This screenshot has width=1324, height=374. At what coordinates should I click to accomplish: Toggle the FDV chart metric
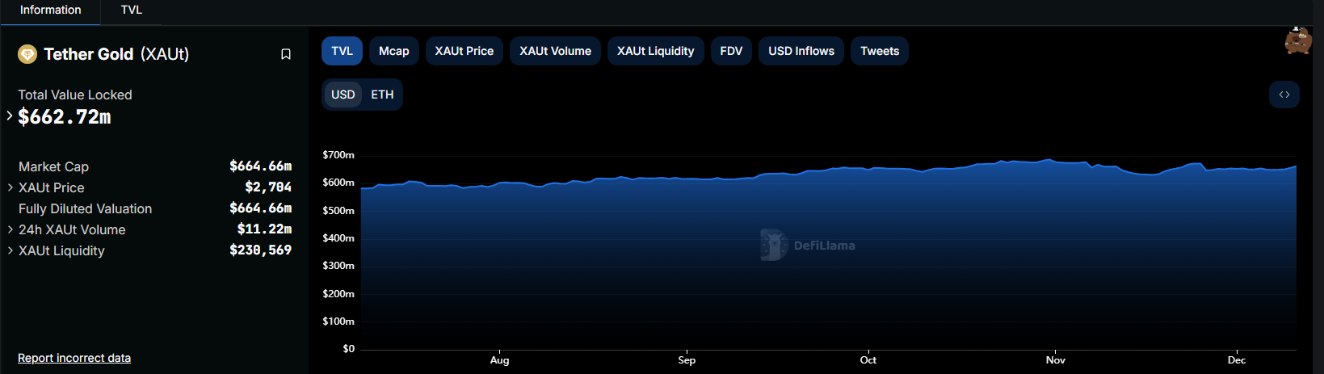(731, 51)
